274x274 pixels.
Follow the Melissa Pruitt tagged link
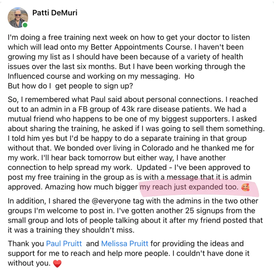(125, 243)
